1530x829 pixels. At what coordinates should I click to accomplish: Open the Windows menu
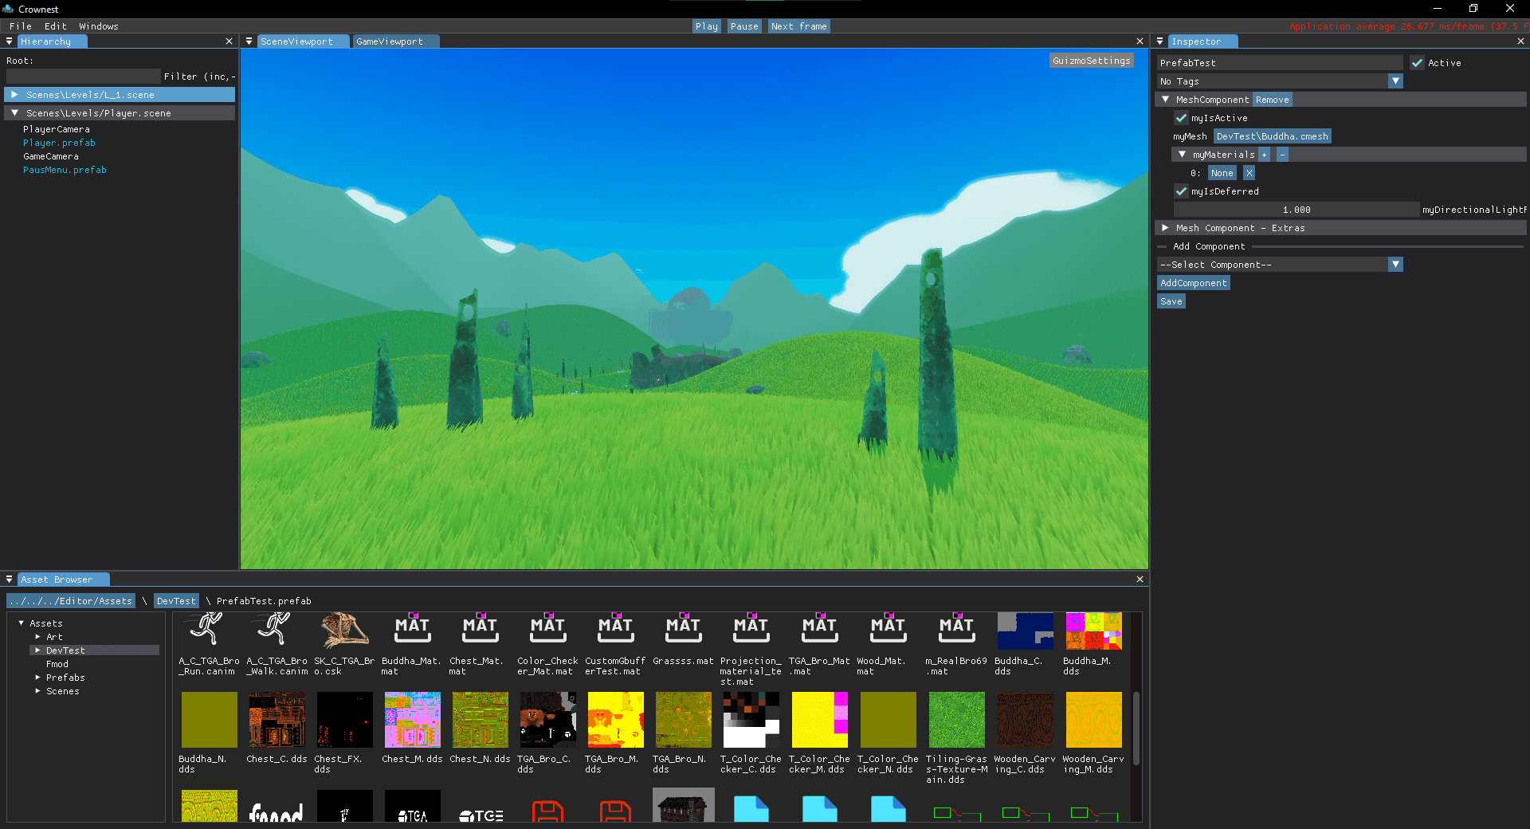coord(99,26)
